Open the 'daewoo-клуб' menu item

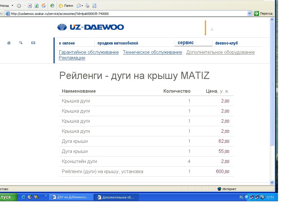click(226, 43)
